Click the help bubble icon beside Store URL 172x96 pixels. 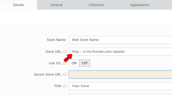click(65, 52)
